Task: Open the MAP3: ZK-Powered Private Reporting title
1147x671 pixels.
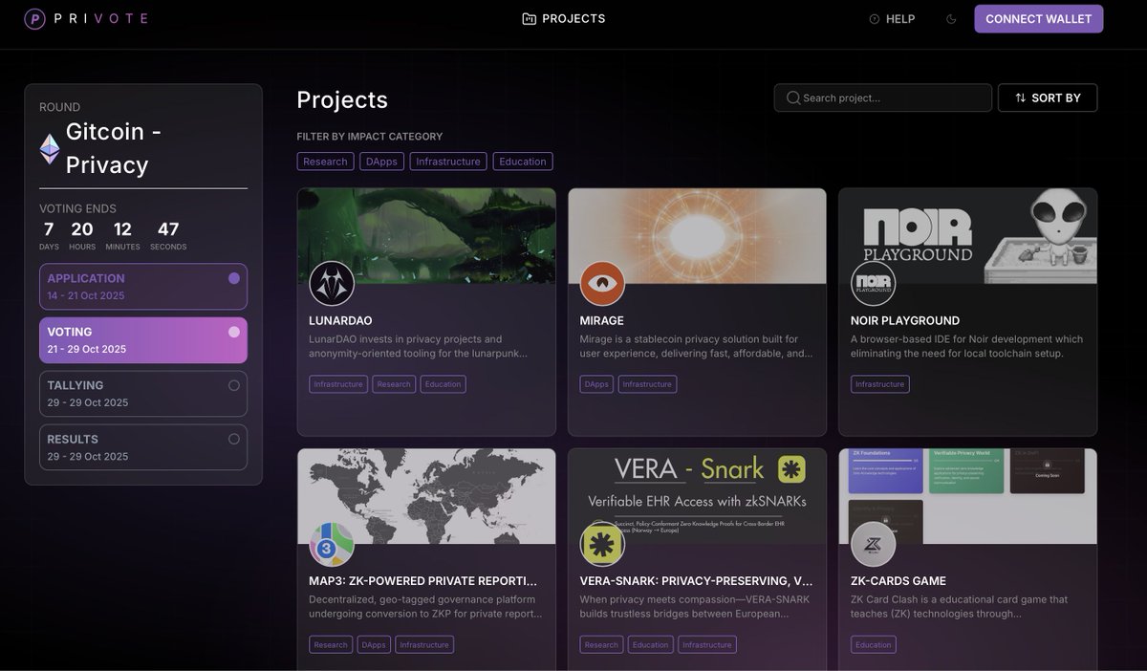Action: click(x=422, y=580)
